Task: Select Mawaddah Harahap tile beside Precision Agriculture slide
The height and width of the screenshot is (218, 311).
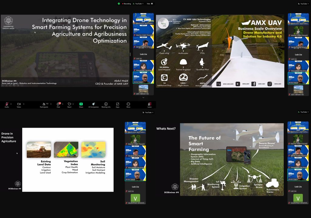Action: (135, 163)
